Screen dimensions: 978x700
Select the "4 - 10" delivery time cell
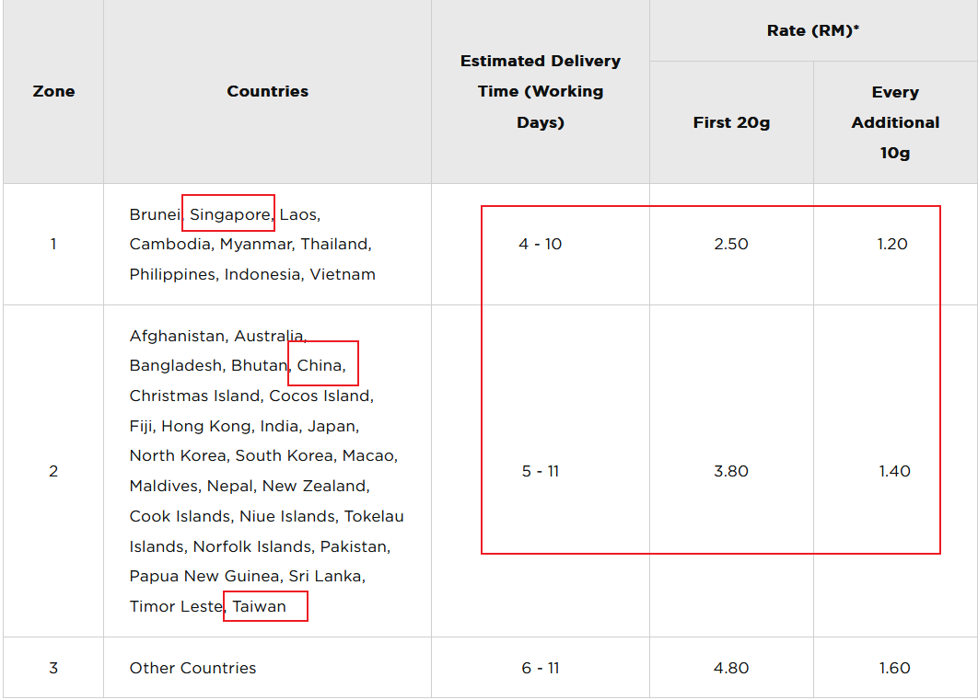pyautogui.click(x=541, y=244)
